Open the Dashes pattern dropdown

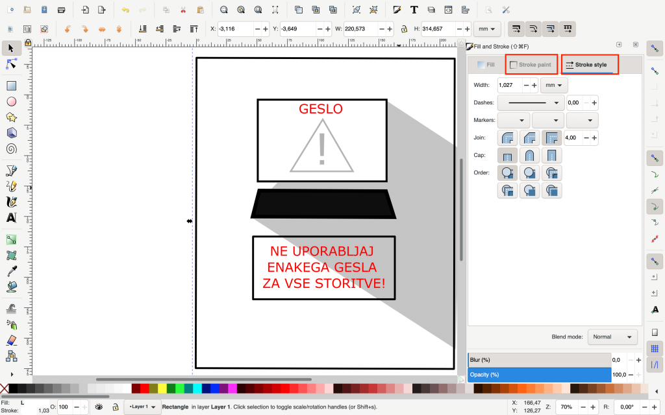(x=531, y=102)
